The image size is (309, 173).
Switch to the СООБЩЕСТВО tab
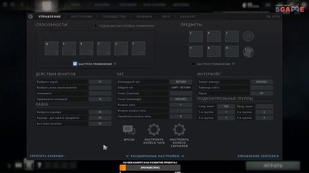tap(114, 17)
